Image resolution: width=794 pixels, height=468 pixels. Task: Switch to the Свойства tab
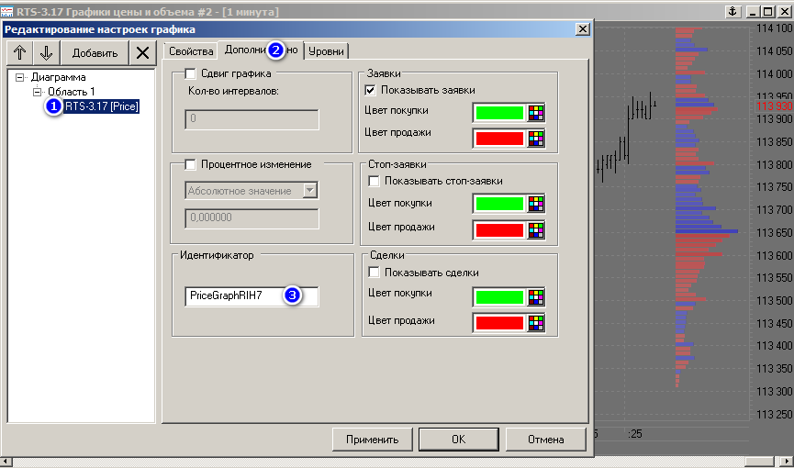pos(191,50)
